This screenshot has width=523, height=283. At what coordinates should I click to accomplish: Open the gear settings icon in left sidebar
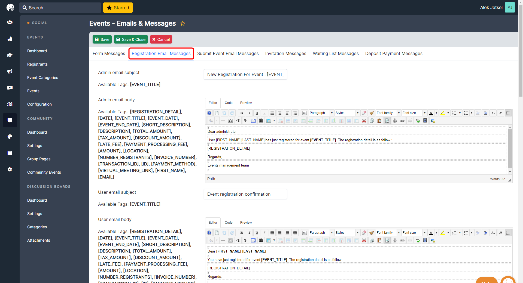point(10,169)
